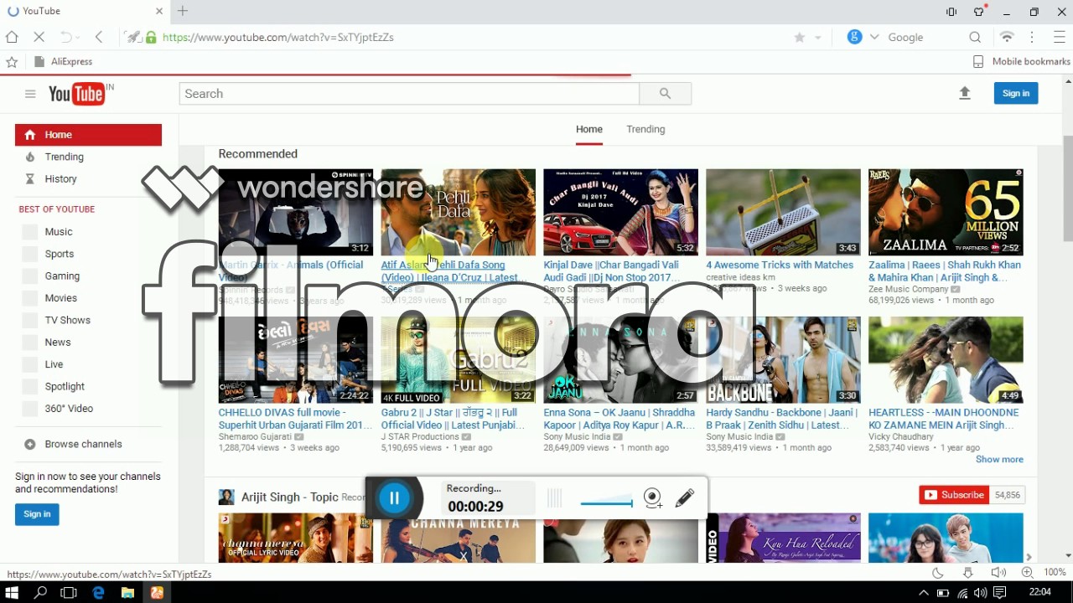The width and height of the screenshot is (1073, 603).
Task: Click Show more under Recommended
Action: [999, 459]
